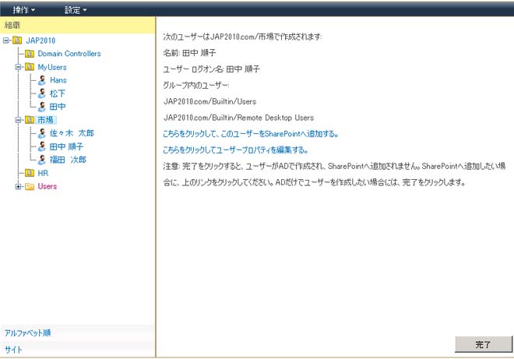Click the Domain Controllers folder icon
Viewport: 514px width, 359px height.
click(30, 54)
